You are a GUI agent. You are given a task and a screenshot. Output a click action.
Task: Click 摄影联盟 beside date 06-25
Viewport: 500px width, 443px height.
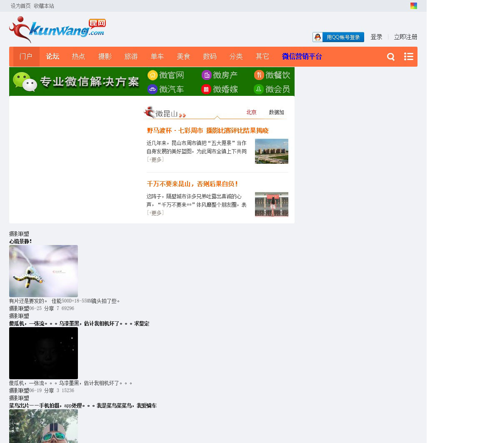tap(19, 308)
